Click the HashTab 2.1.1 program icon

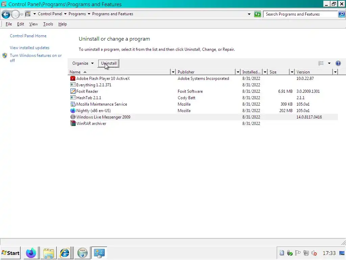point(73,98)
